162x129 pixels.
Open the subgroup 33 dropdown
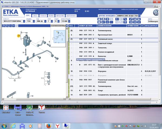pos(59,21)
